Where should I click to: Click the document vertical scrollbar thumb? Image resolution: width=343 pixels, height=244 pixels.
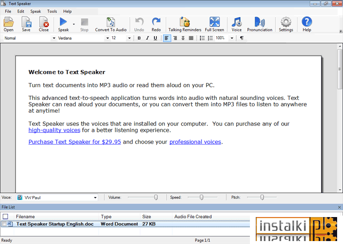coord(340,69)
